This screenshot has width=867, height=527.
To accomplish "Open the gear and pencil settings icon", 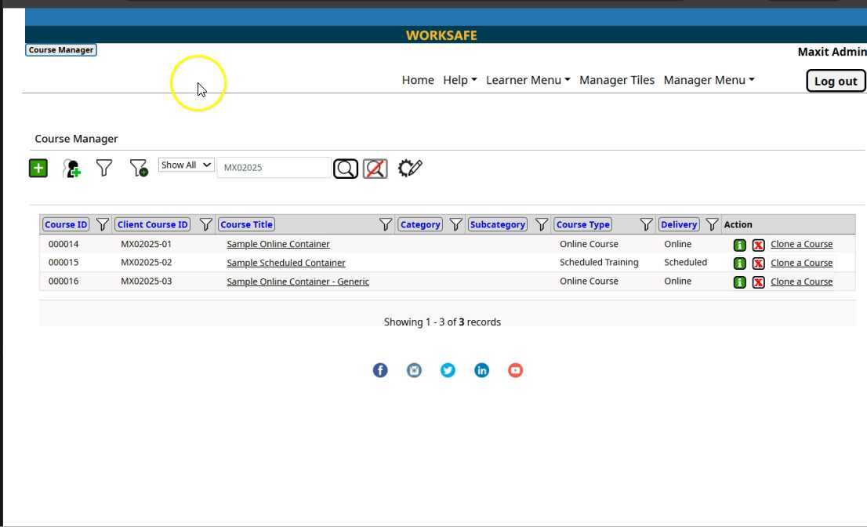I will pos(410,168).
